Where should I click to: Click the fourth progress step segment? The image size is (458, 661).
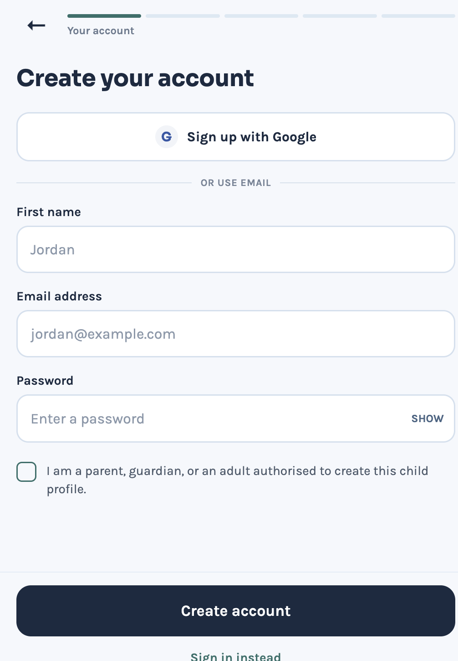340,16
